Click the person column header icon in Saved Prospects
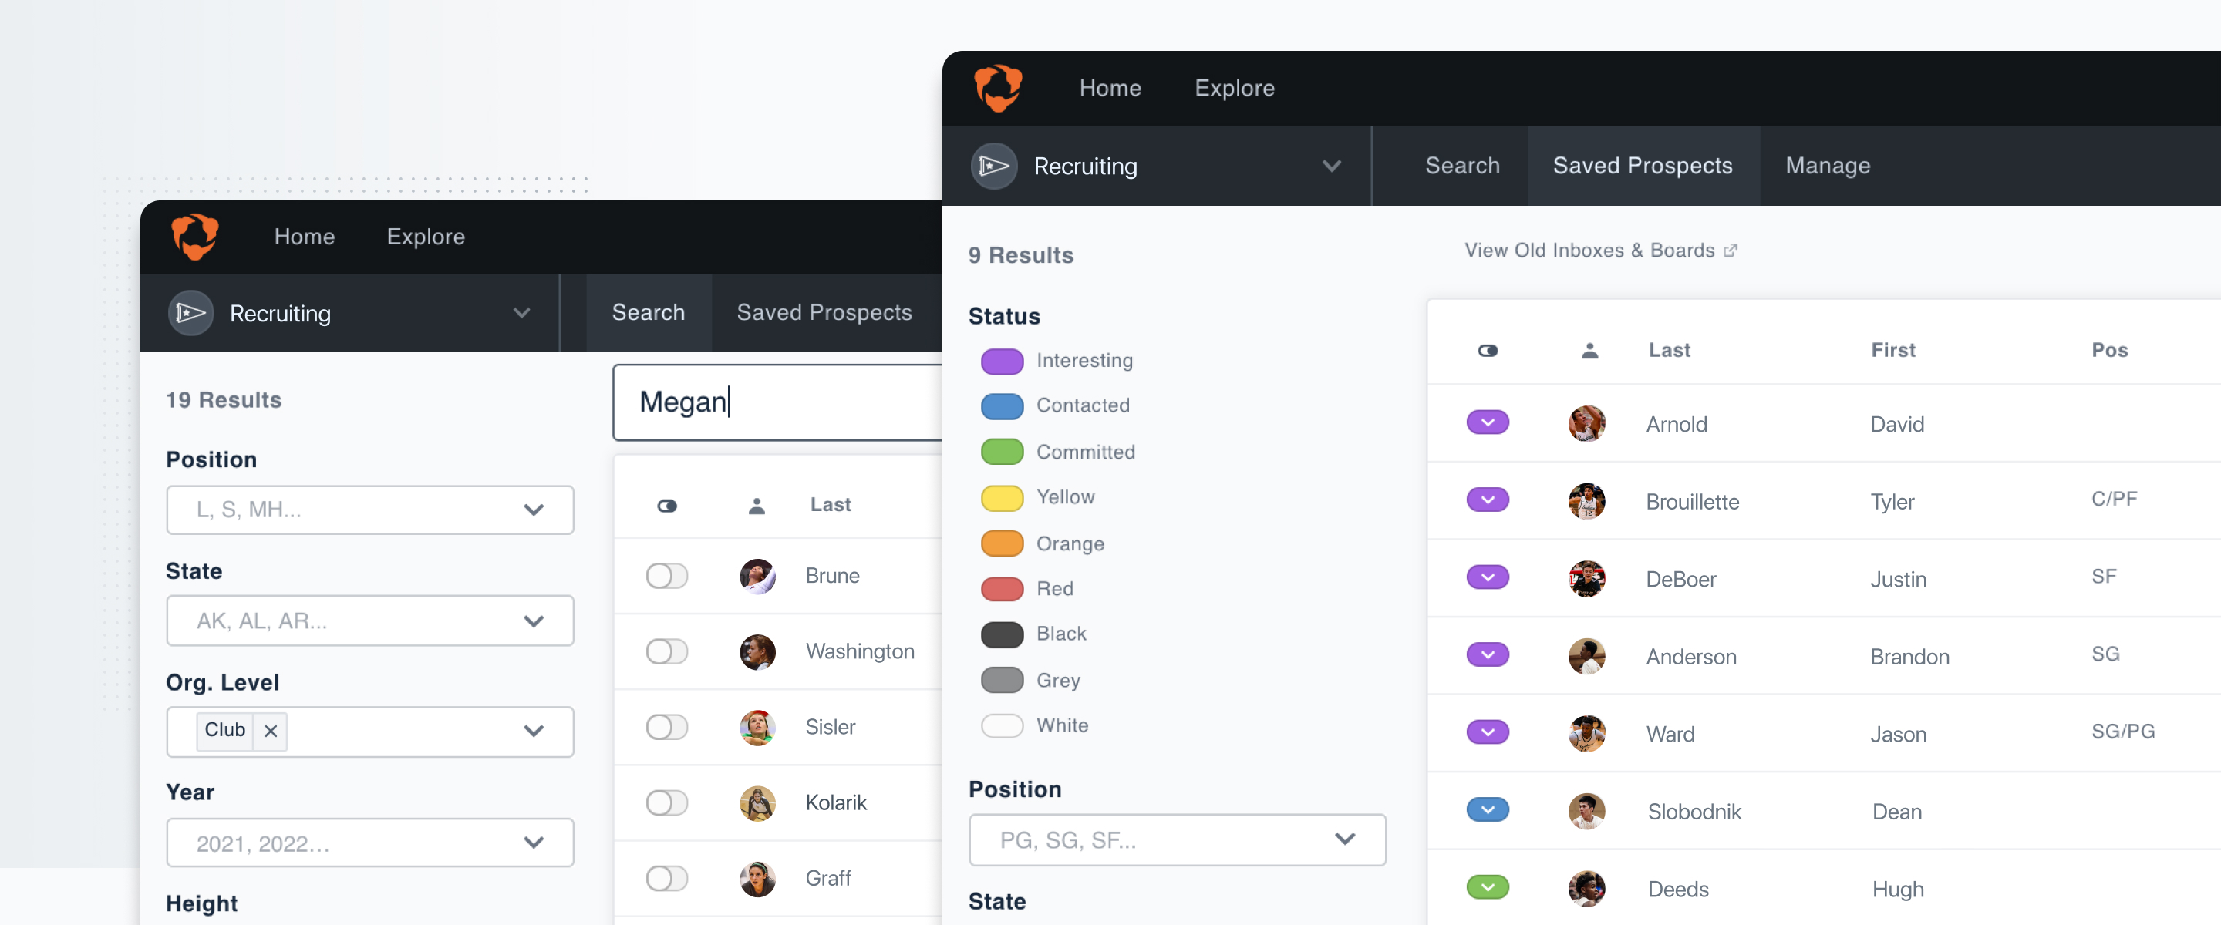2221x925 pixels. click(1589, 350)
